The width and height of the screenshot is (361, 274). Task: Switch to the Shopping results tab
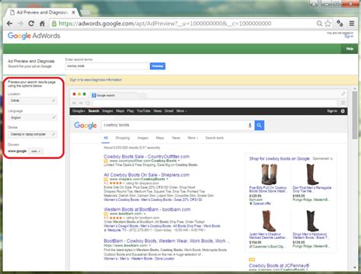[123, 138]
